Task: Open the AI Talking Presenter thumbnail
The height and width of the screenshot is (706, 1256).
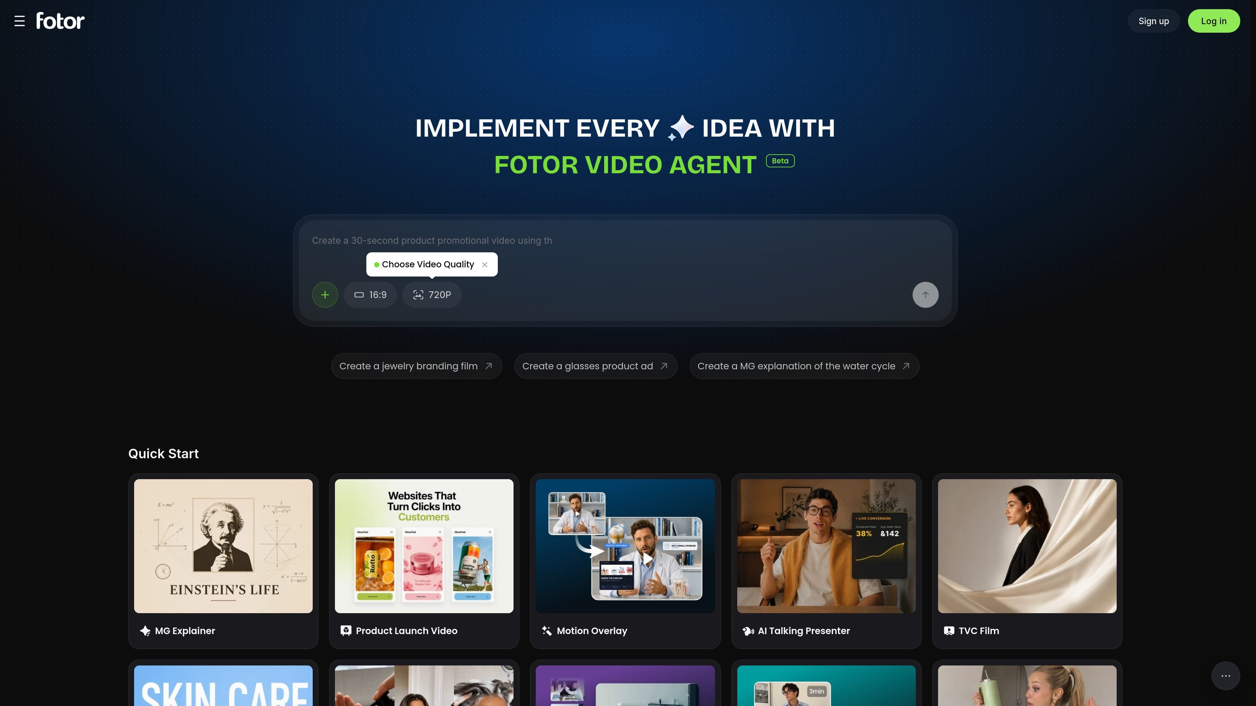Action: pyautogui.click(x=827, y=546)
